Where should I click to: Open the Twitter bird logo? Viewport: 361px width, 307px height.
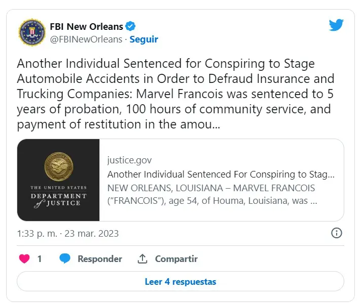pos(336,25)
